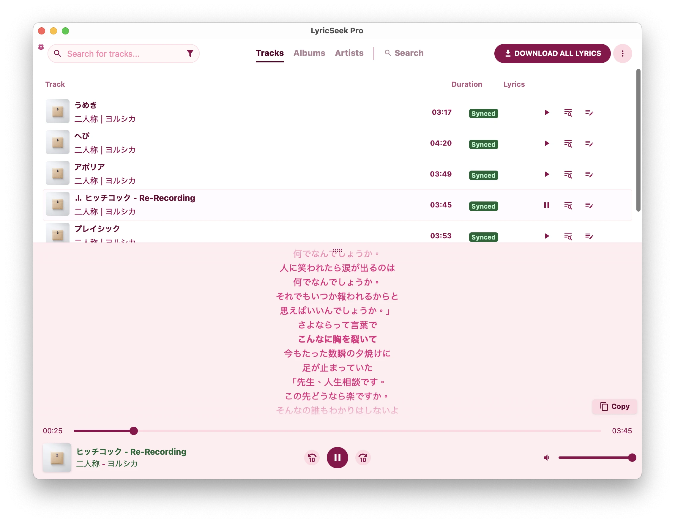Image resolution: width=675 pixels, height=523 pixels.
Task: Click the track list scrollbar
Action: coord(638,140)
